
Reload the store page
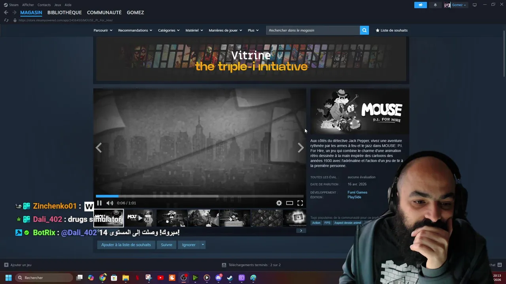(6, 20)
